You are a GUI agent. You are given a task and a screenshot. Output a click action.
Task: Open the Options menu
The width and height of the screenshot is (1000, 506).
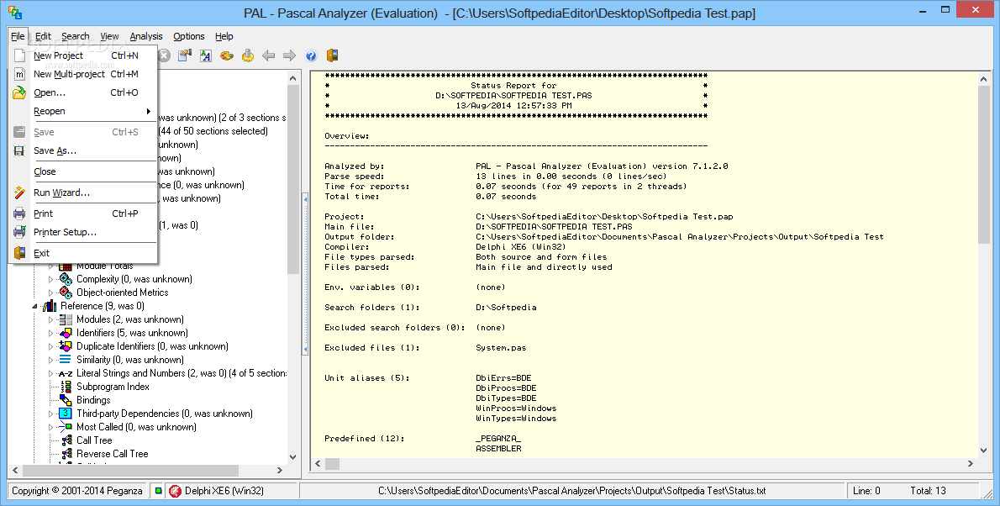(189, 36)
